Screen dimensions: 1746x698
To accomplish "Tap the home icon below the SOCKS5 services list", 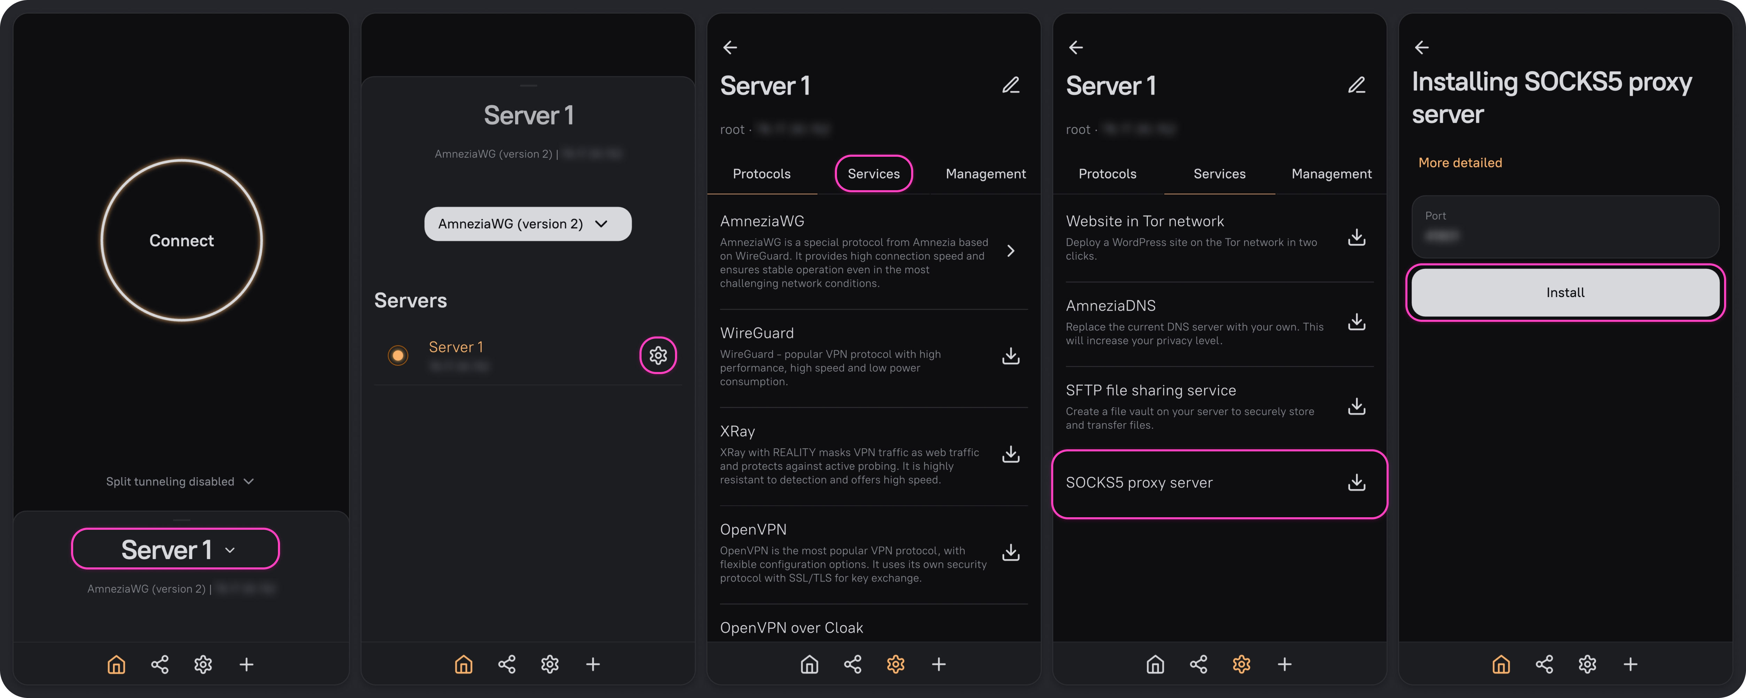I will click(x=1155, y=664).
